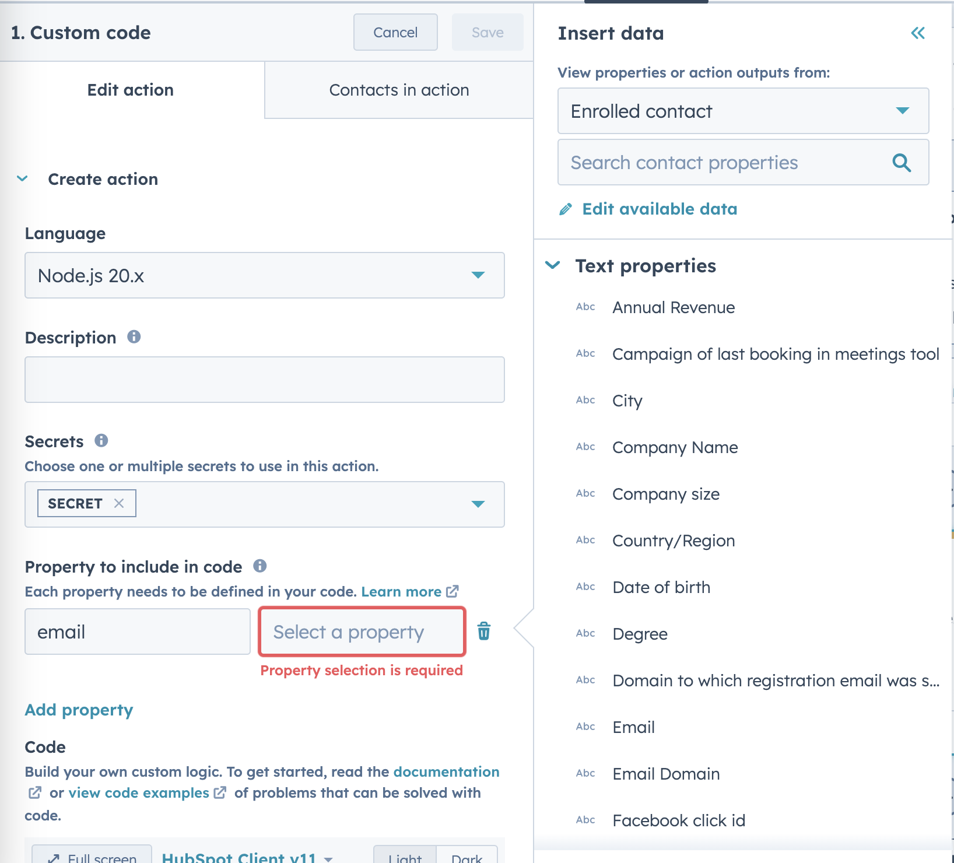The image size is (954, 863).
Task: Switch to Contacts in action tab
Action: (x=399, y=90)
